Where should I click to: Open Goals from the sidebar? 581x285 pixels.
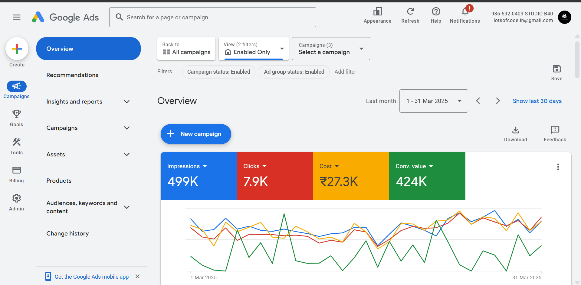click(x=17, y=118)
